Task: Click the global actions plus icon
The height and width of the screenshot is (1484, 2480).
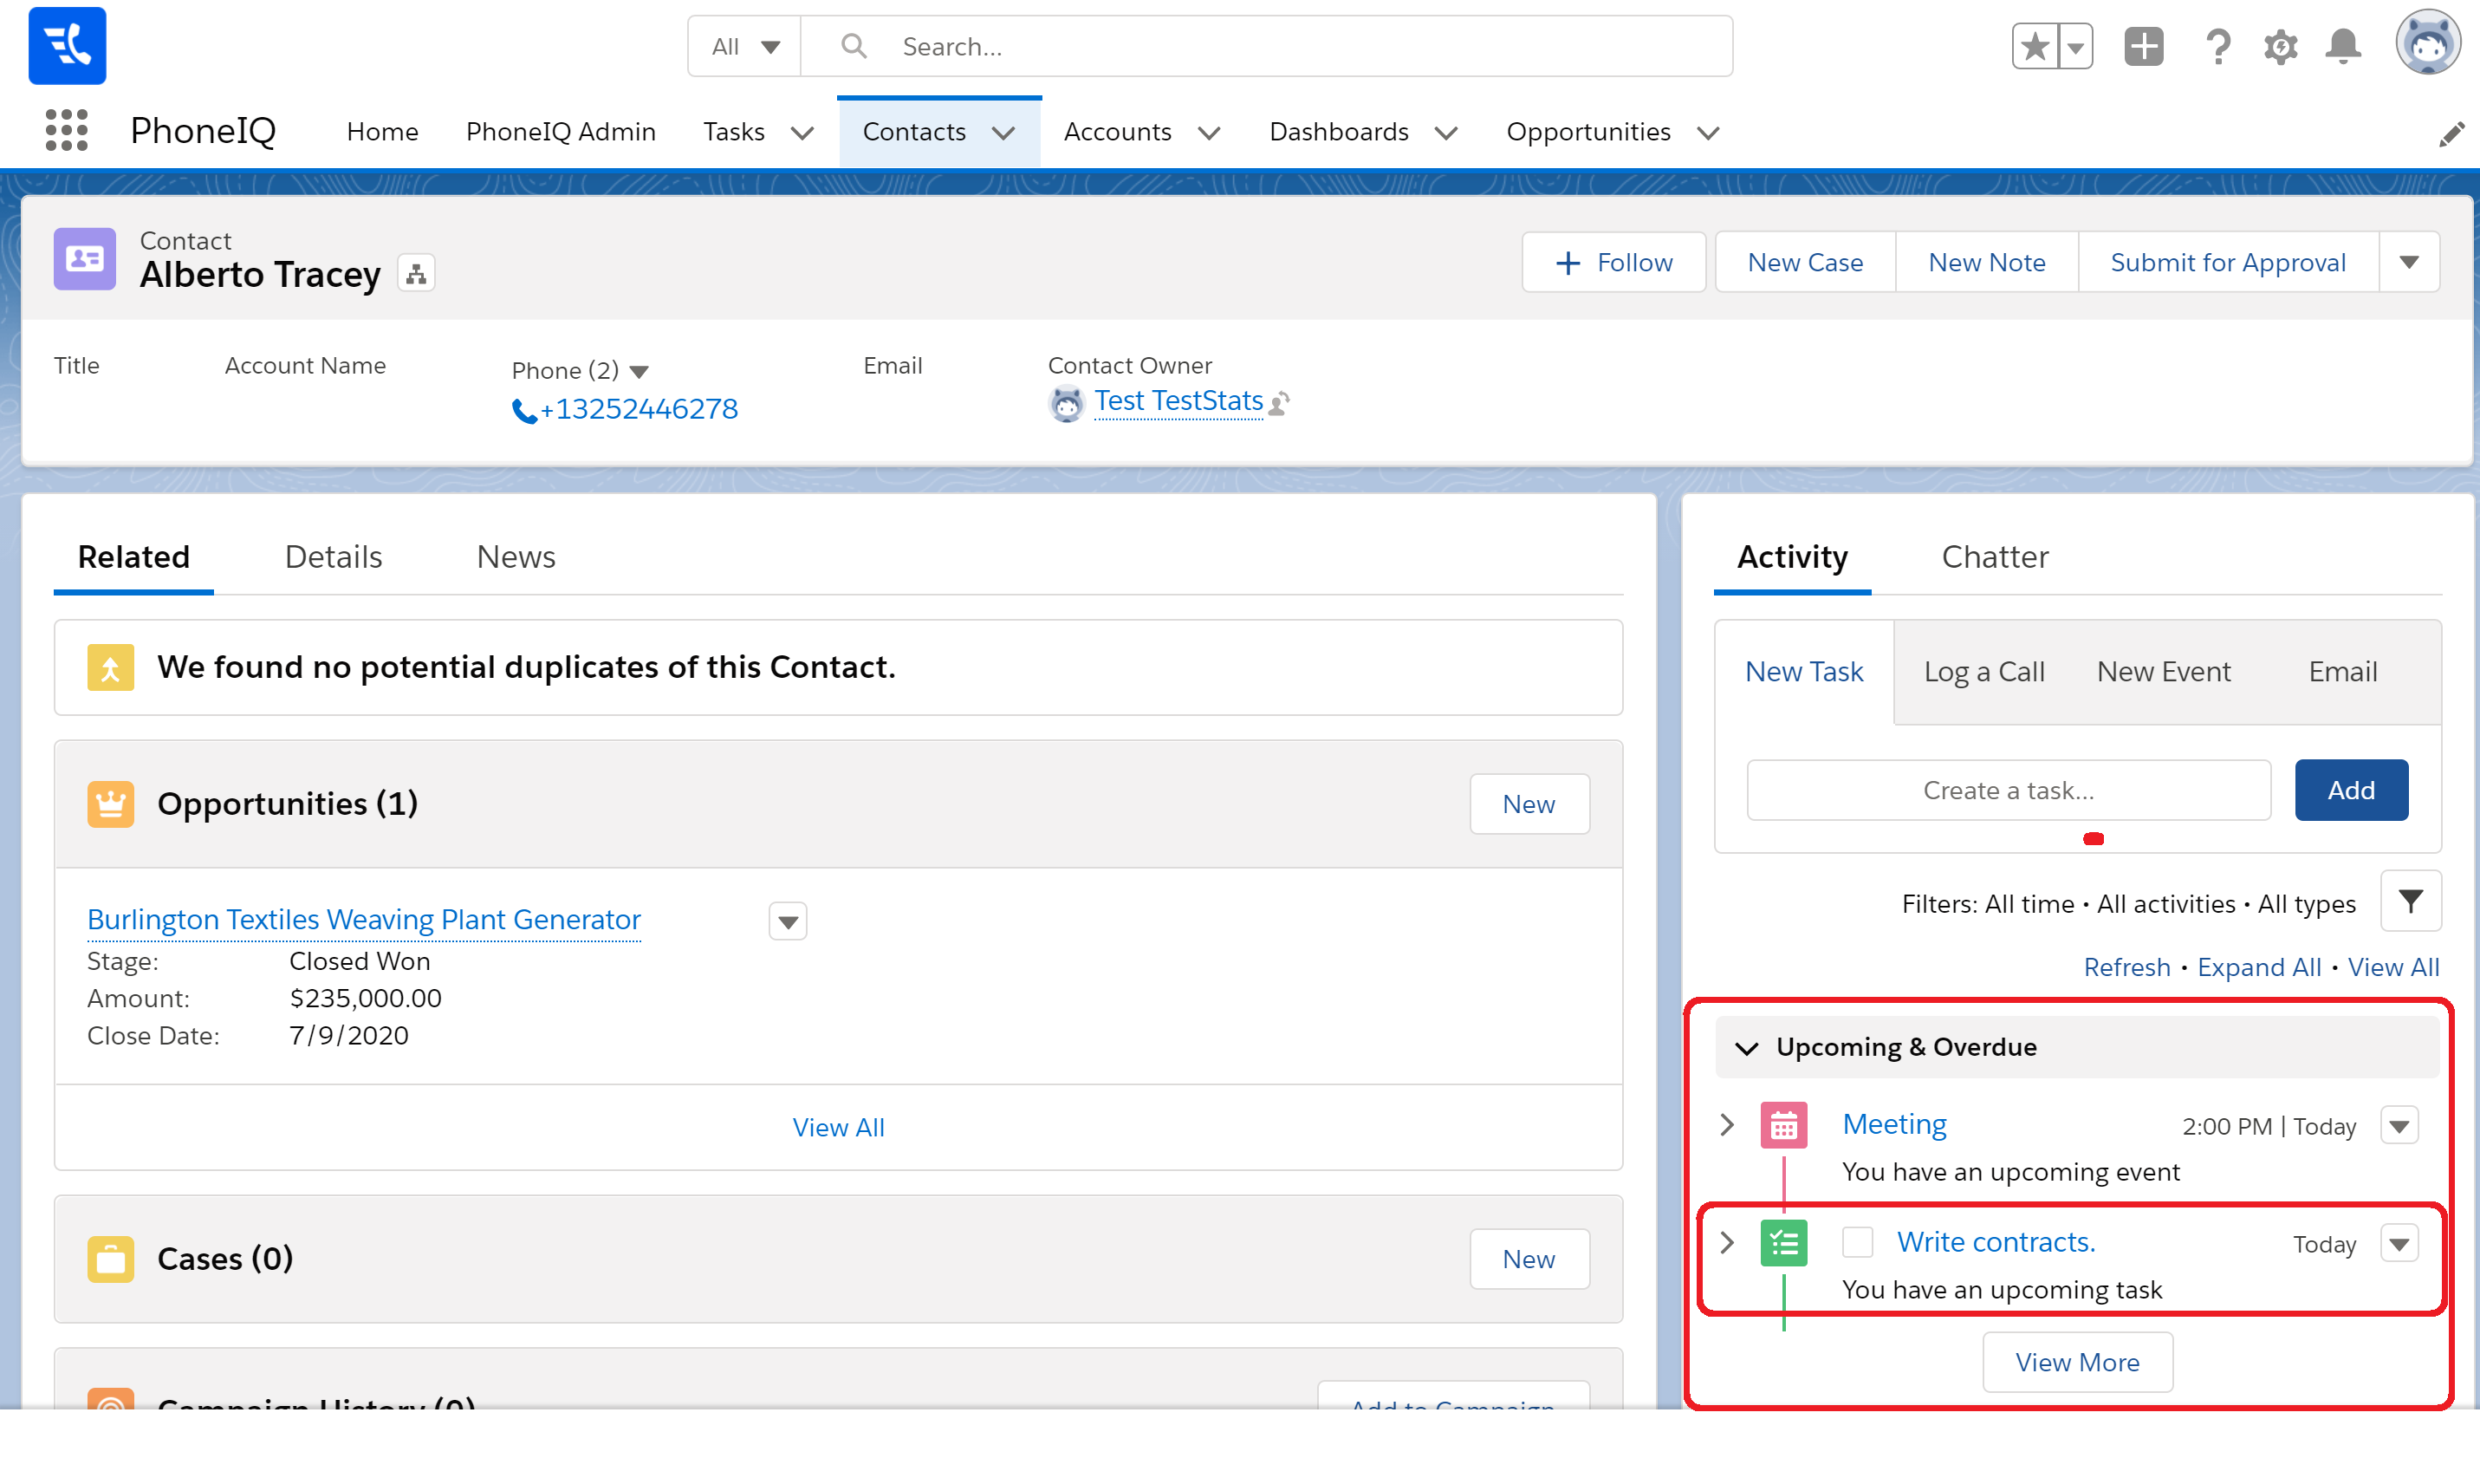Action: pyautogui.click(x=2143, y=47)
